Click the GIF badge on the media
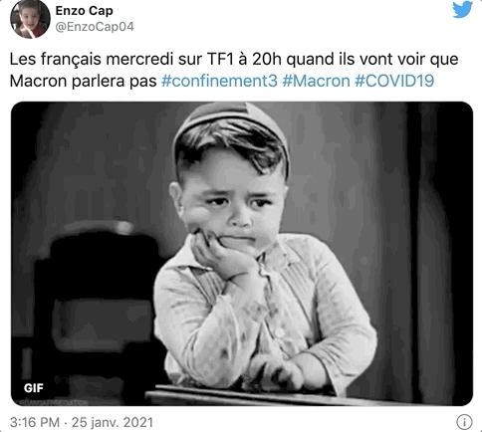This screenshot has height=432, width=482. pyautogui.click(x=34, y=388)
